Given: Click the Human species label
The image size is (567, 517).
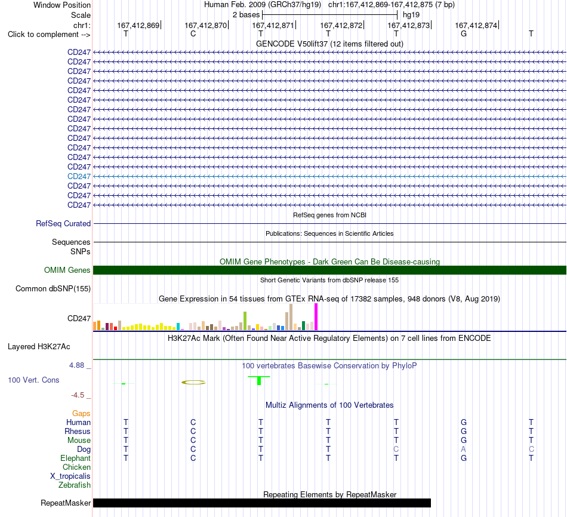Looking at the screenshot, I should (x=78, y=422).
